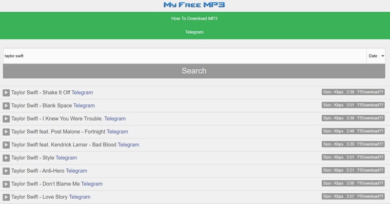Open Telegram link for Shake It Off
Screen dimensions: 390x204
pyautogui.click(x=82, y=92)
